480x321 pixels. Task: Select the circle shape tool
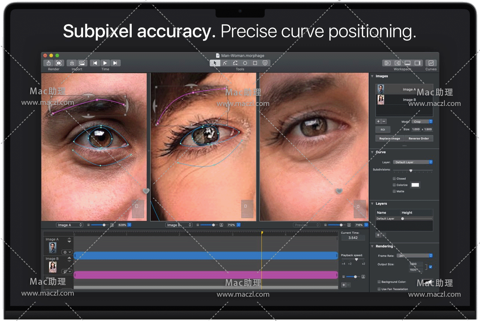(x=245, y=63)
